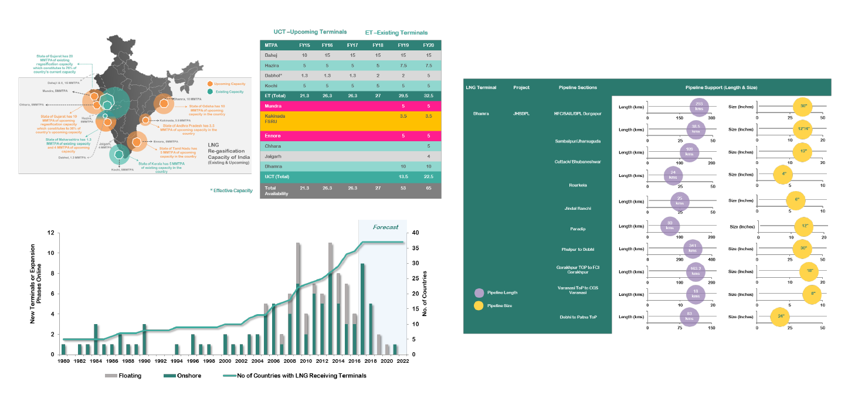848x412 pixels.
Task: Click the teal Existing Capacity legend dot
Action: (x=210, y=92)
